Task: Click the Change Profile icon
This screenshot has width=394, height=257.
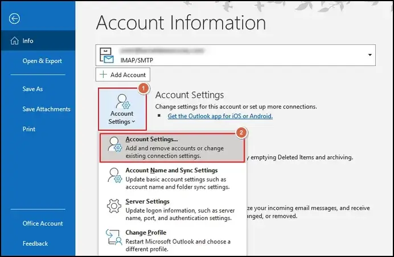Action: tap(114, 237)
